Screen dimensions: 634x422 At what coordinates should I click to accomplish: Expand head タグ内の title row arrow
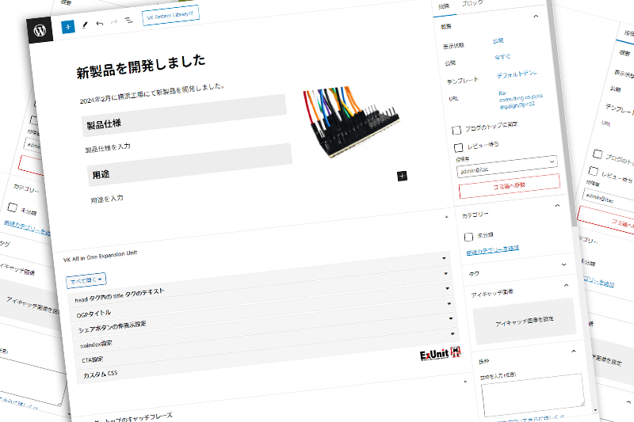444,258
